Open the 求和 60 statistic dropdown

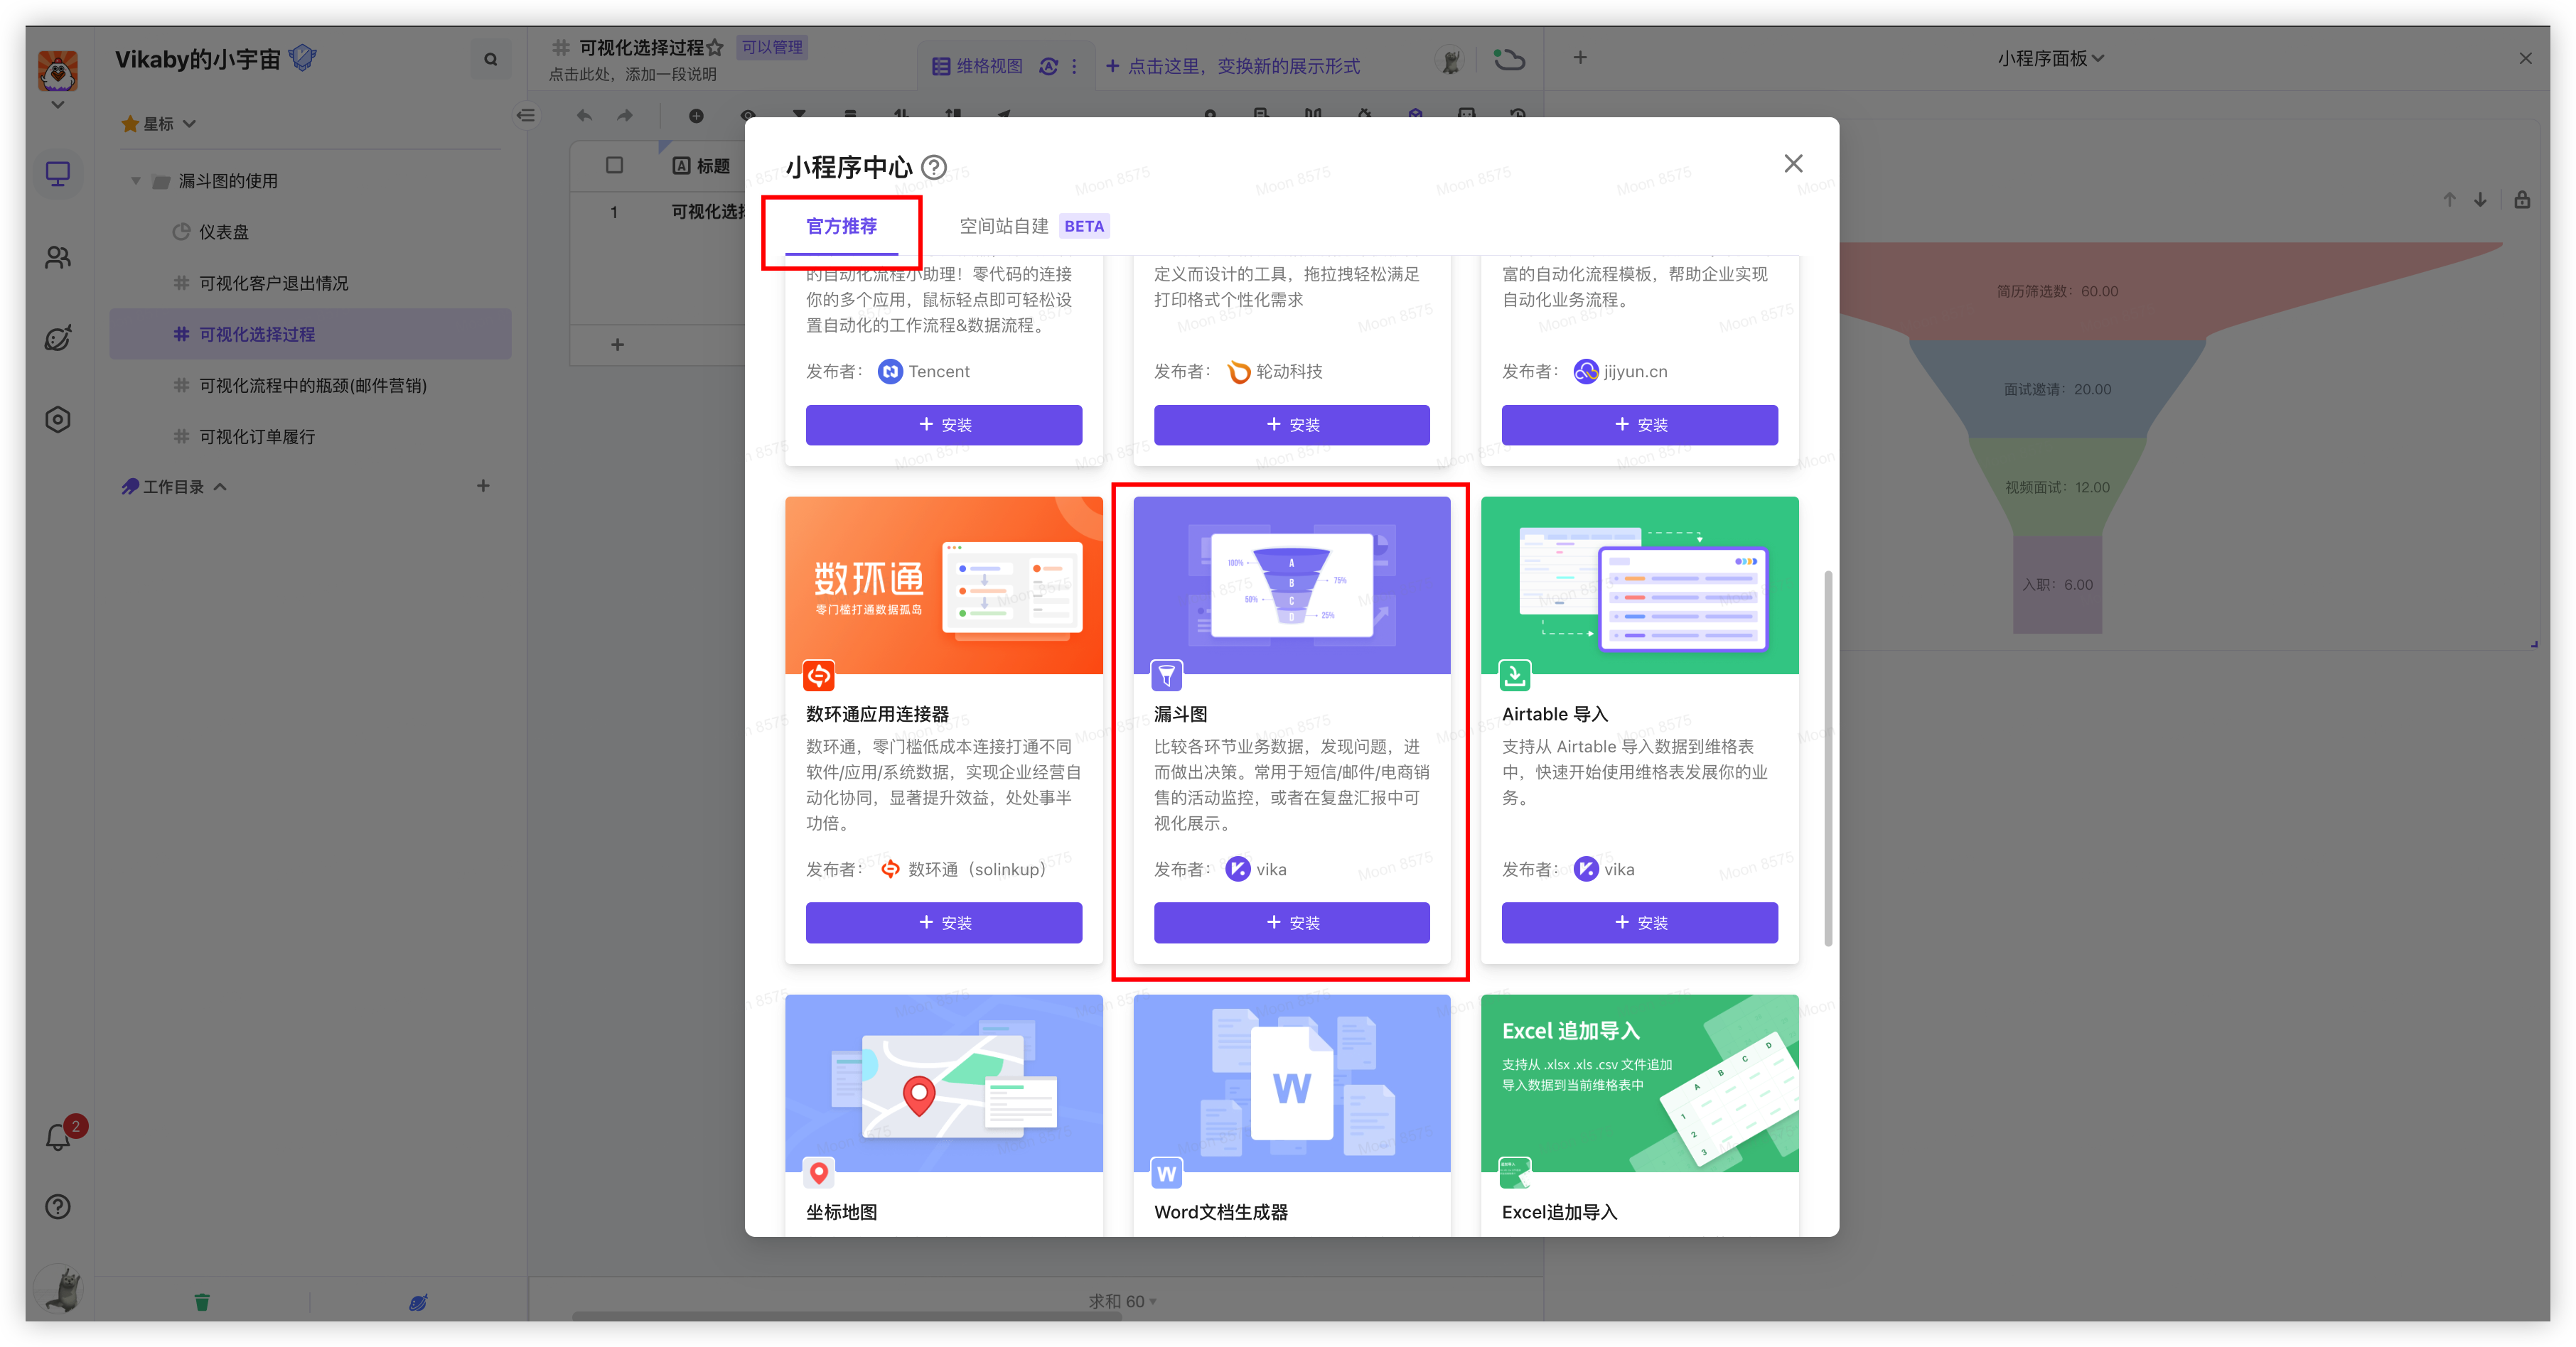click(1122, 1301)
